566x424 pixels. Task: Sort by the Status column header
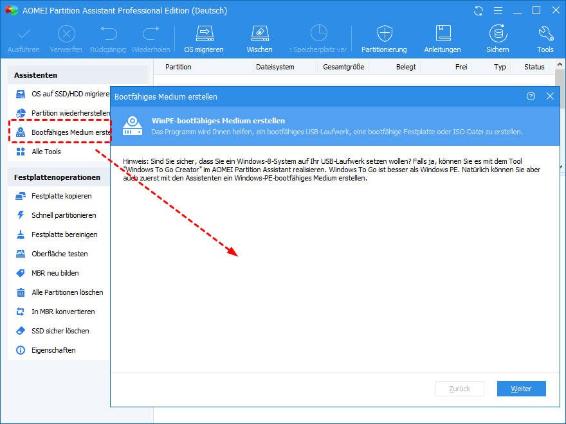click(534, 67)
